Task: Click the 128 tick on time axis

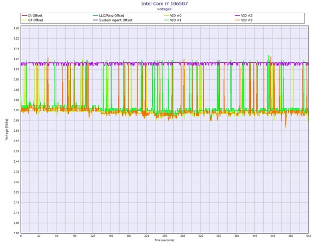Action: click(x=93, y=236)
